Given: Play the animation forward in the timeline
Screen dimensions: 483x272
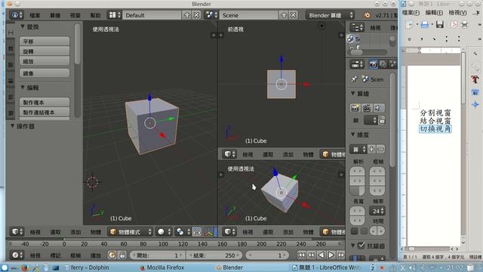Looking at the screenshot, I should [331, 255].
